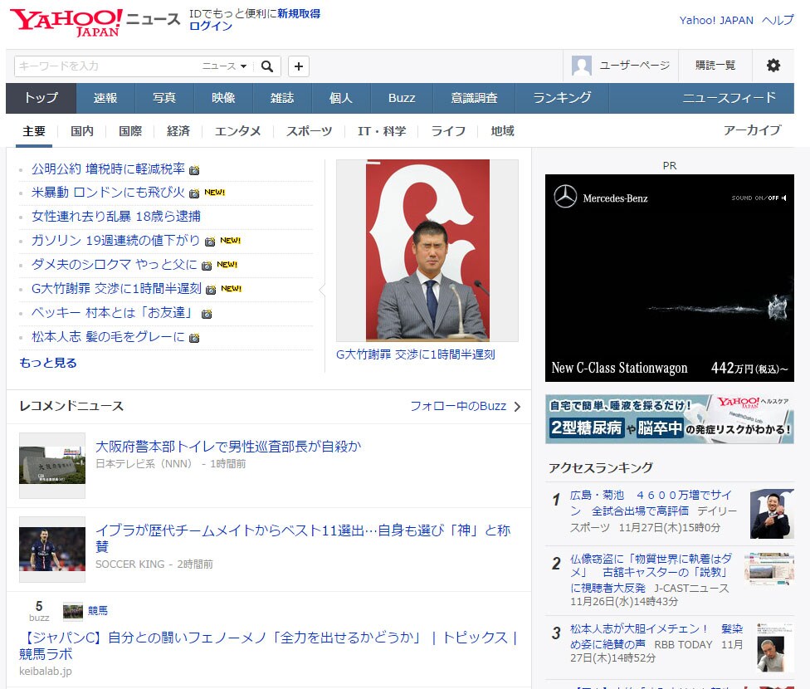Select the Buzz tab
This screenshot has width=810, height=689.
pyautogui.click(x=402, y=98)
